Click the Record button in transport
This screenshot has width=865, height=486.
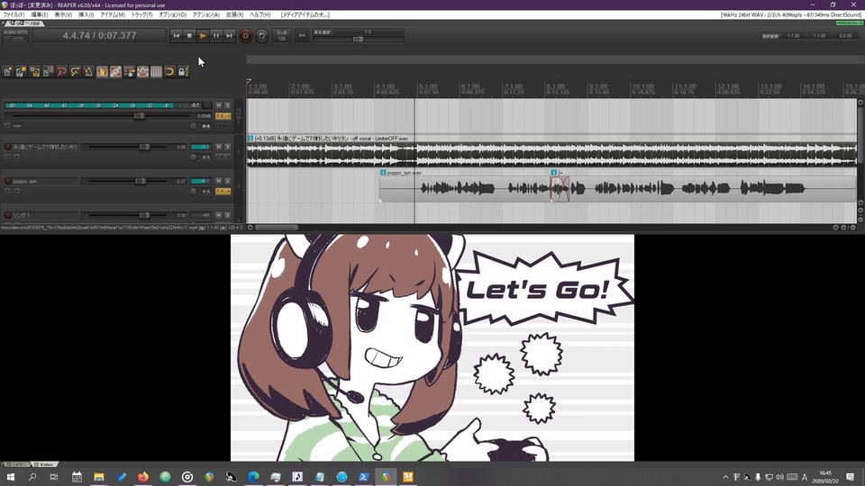coord(245,35)
